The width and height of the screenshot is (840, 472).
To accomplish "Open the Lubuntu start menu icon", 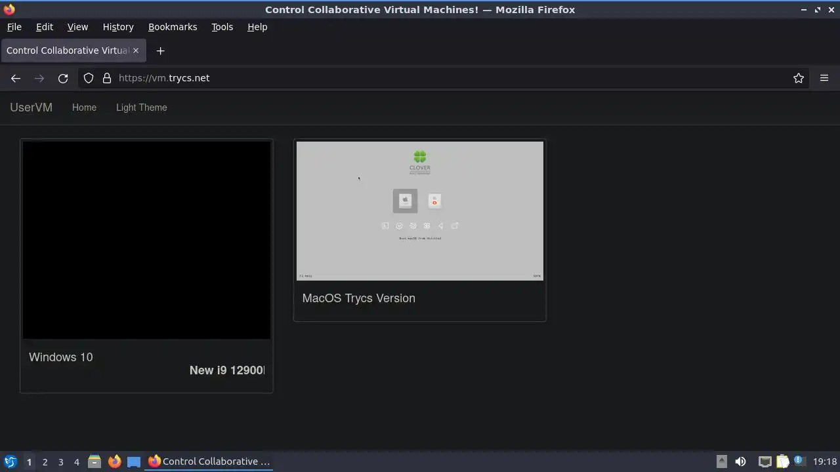I will [10, 462].
